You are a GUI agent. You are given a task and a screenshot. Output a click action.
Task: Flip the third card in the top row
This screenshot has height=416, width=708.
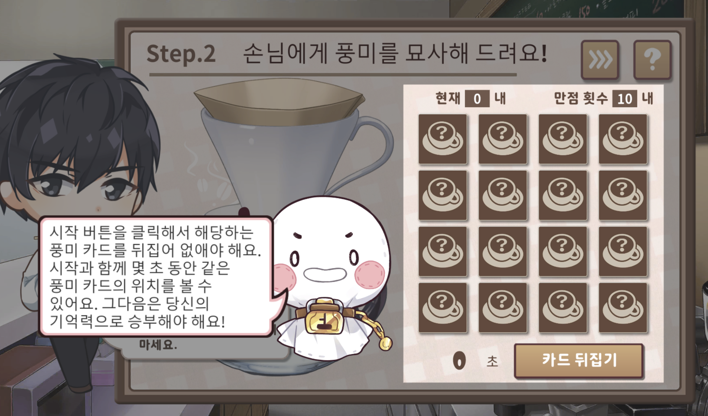point(563,139)
